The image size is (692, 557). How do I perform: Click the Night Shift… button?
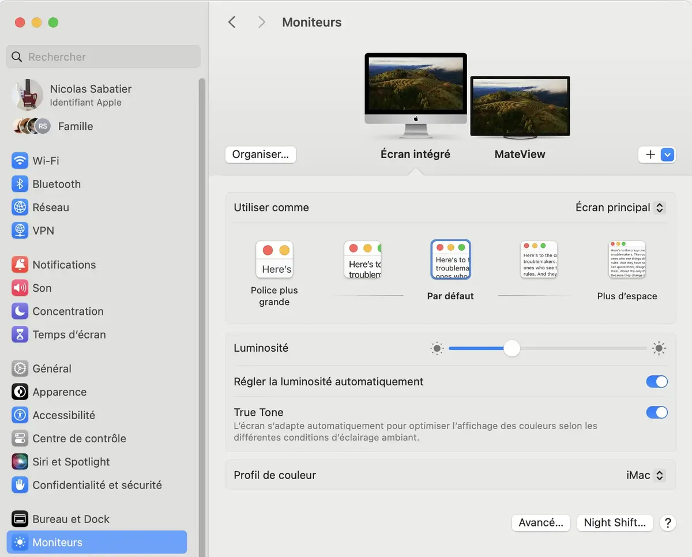(615, 522)
